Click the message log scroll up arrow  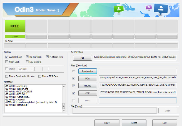(64, 86)
